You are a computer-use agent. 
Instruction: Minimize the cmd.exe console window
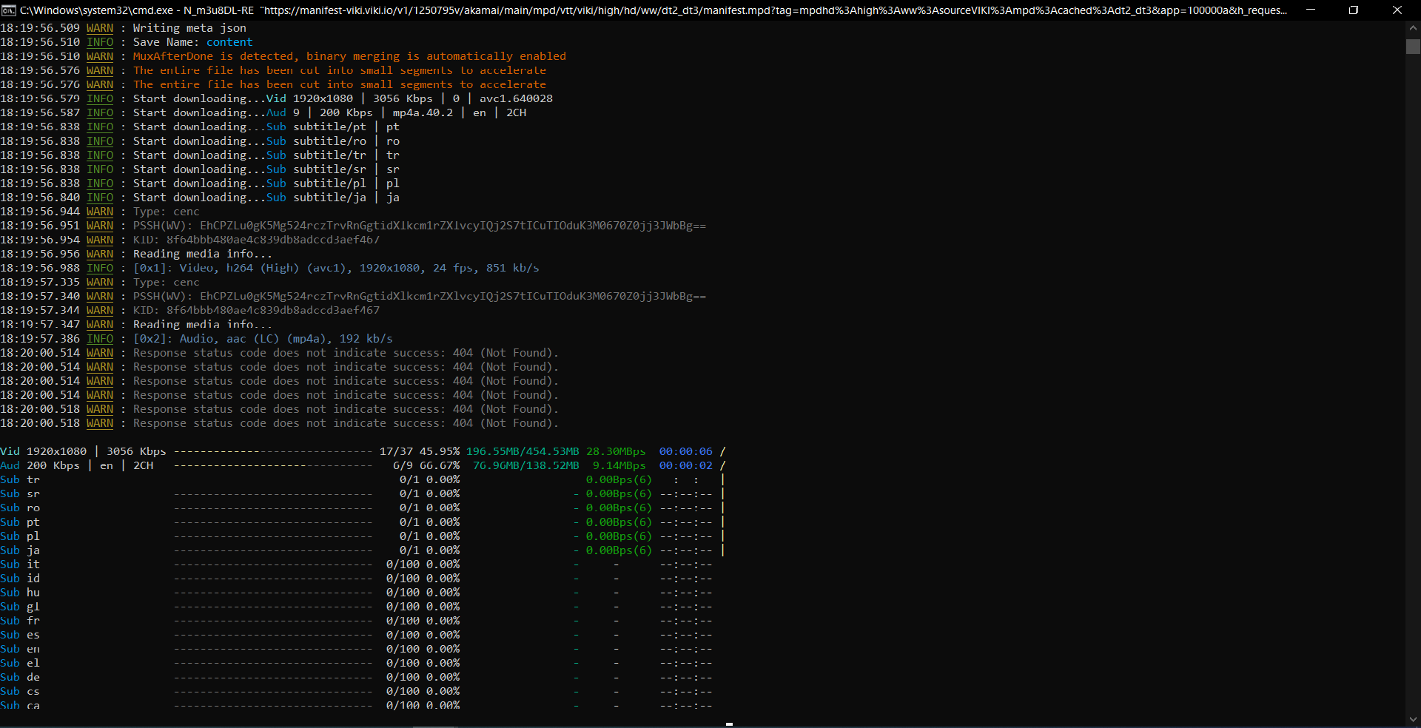click(x=1310, y=10)
